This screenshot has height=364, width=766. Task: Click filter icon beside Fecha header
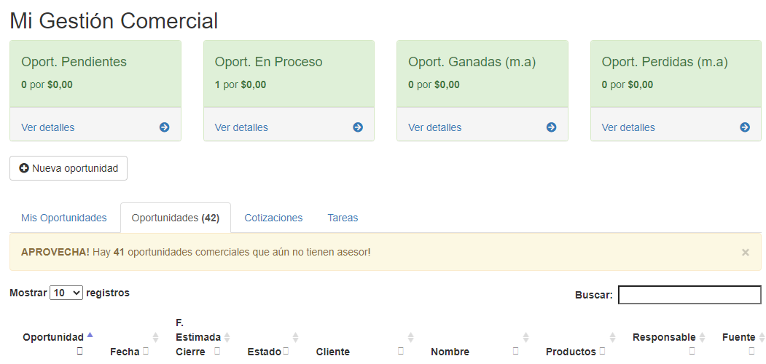146,351
